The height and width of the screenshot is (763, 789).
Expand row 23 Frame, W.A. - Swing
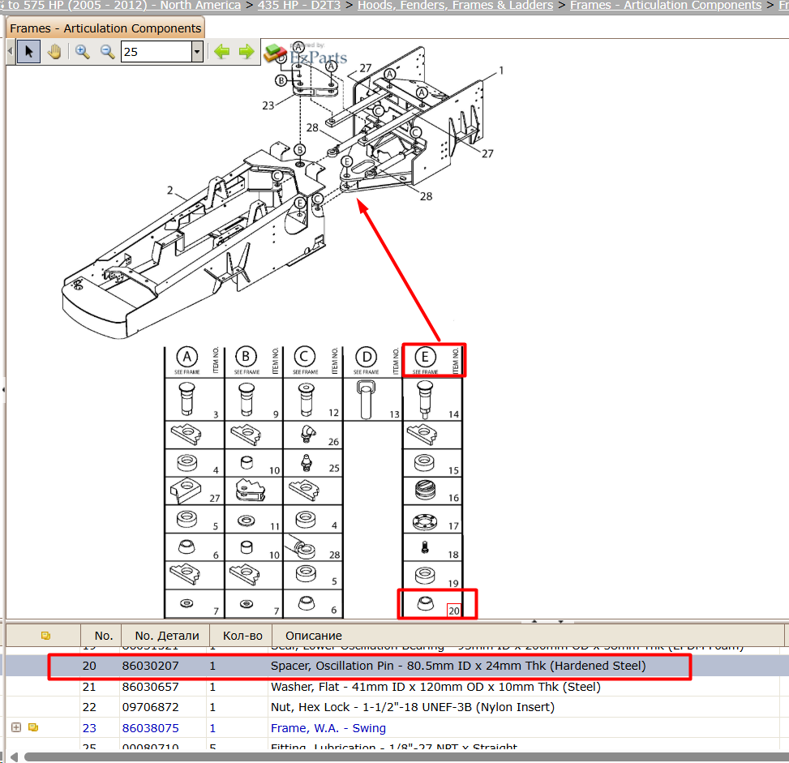pos(16,727)
